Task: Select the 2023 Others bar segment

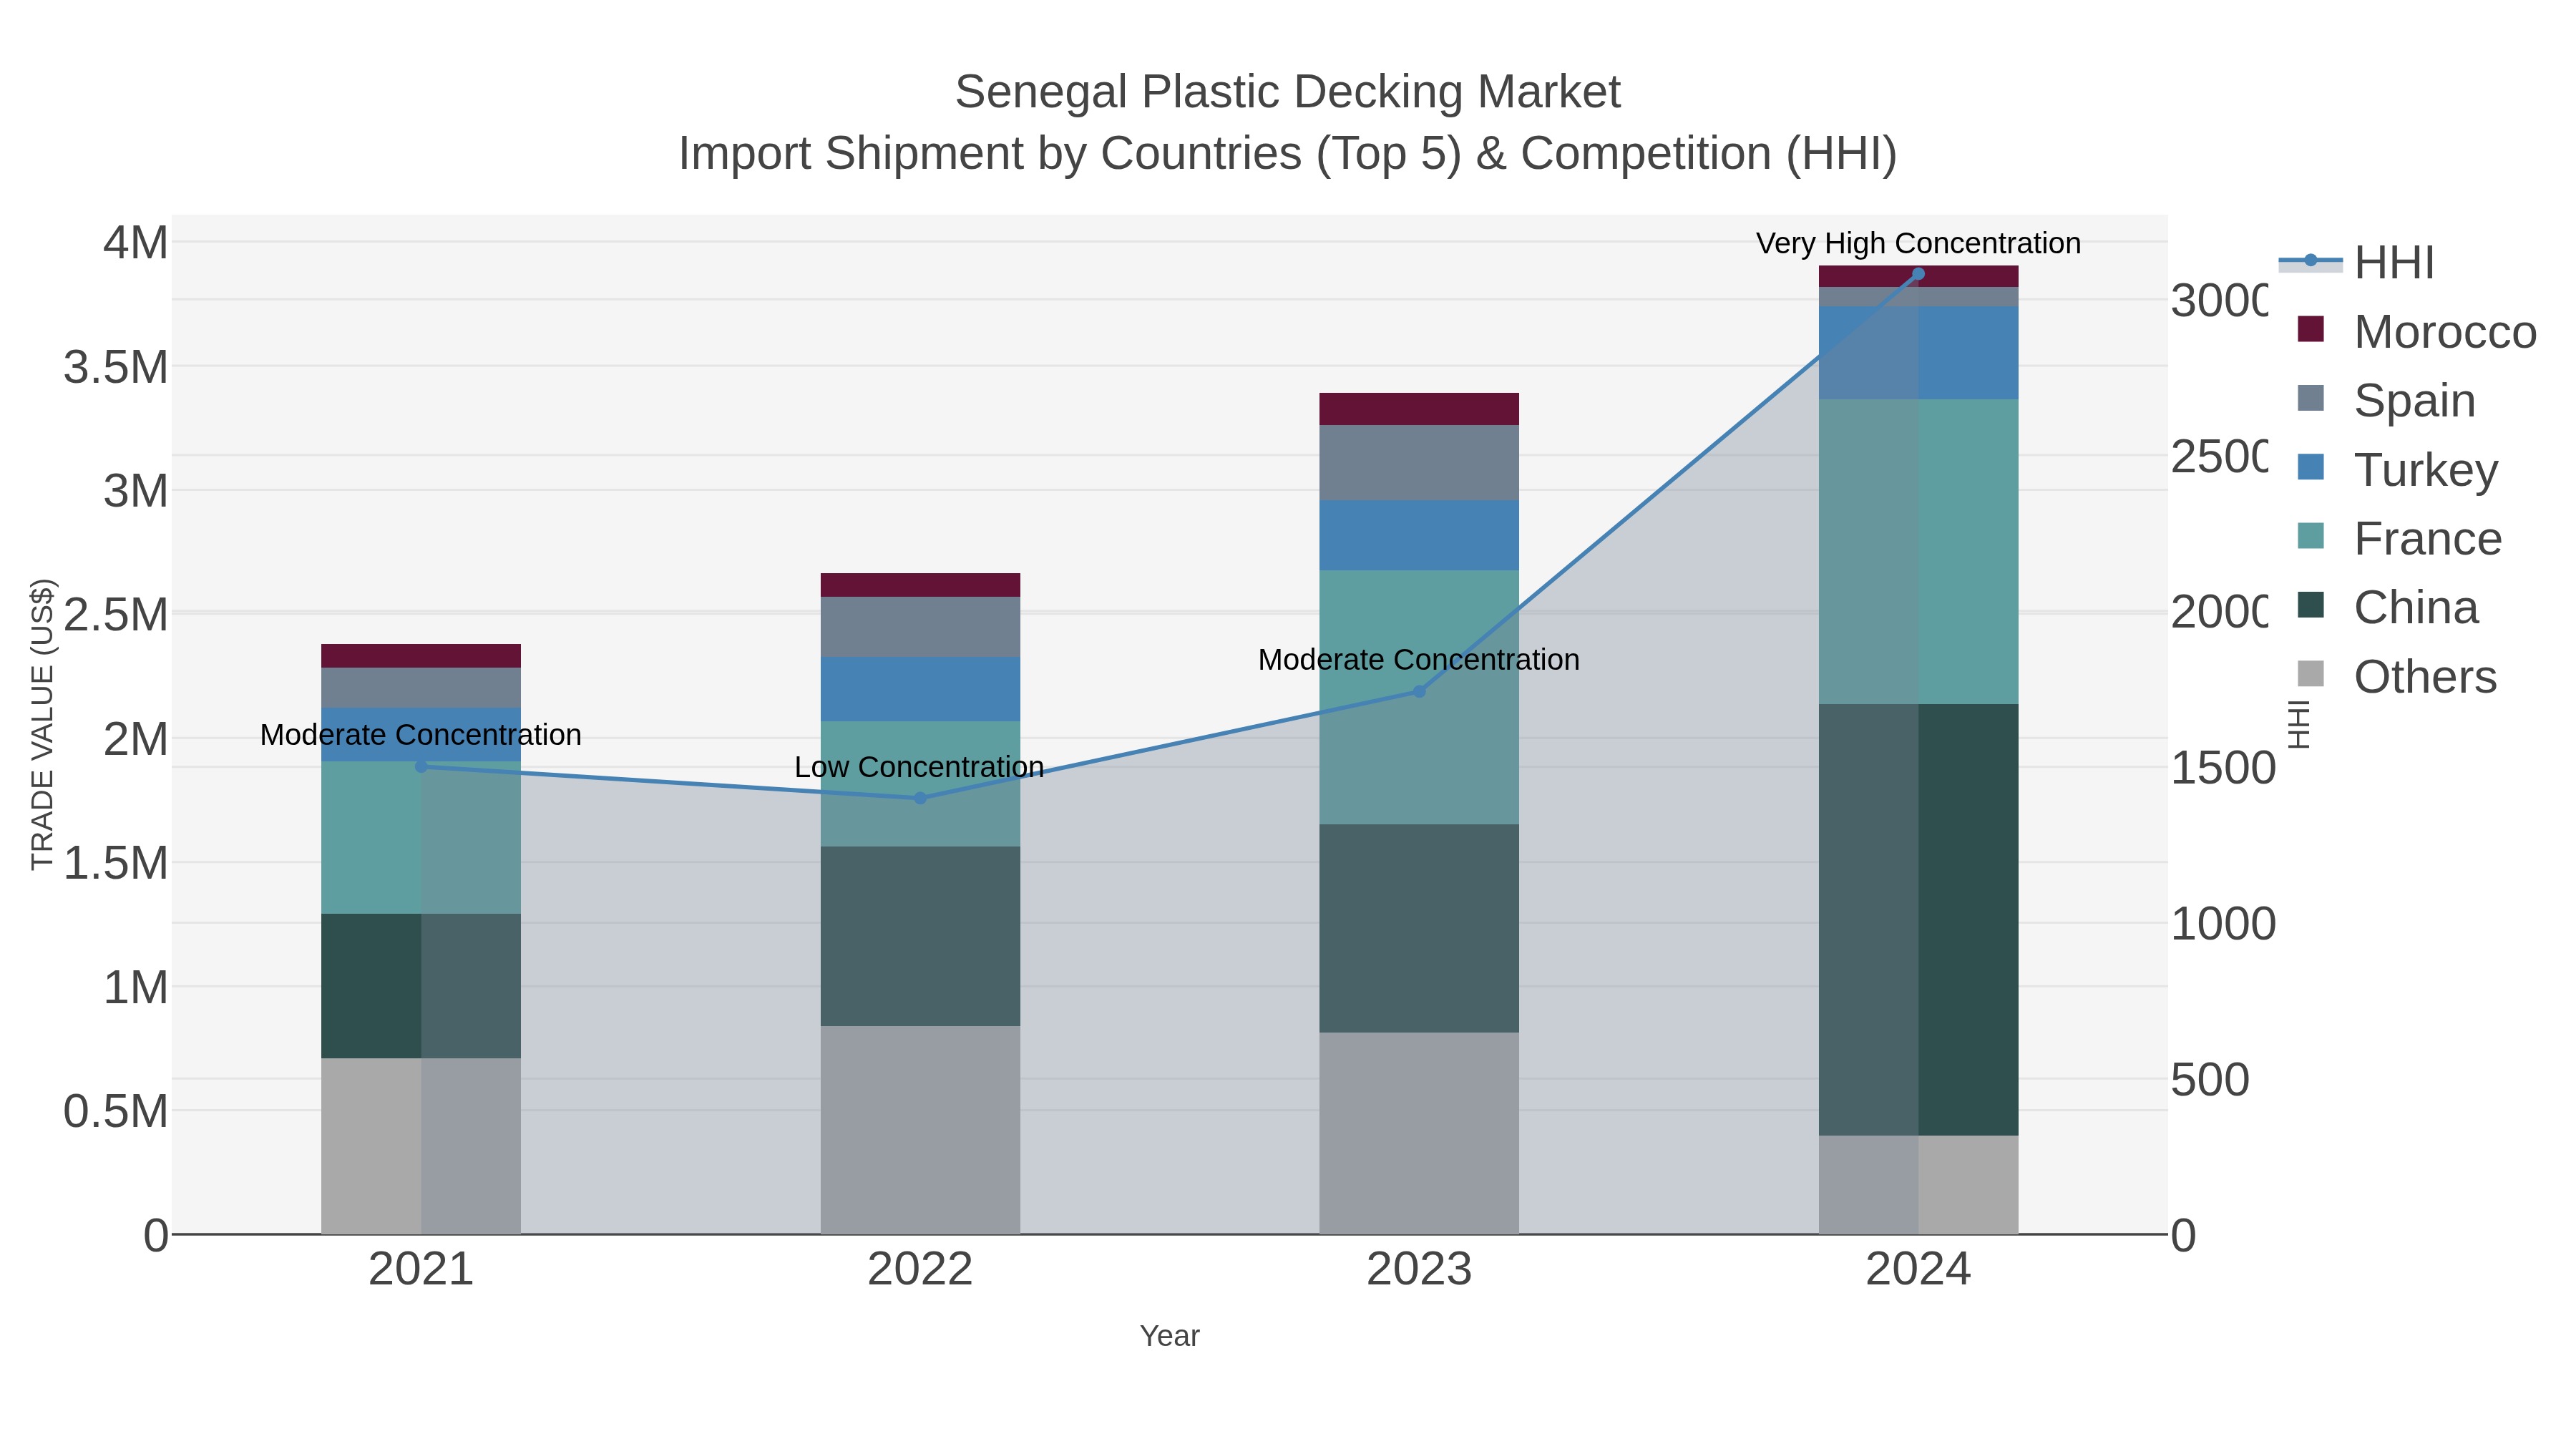Action: (x=1419, y=1133)
